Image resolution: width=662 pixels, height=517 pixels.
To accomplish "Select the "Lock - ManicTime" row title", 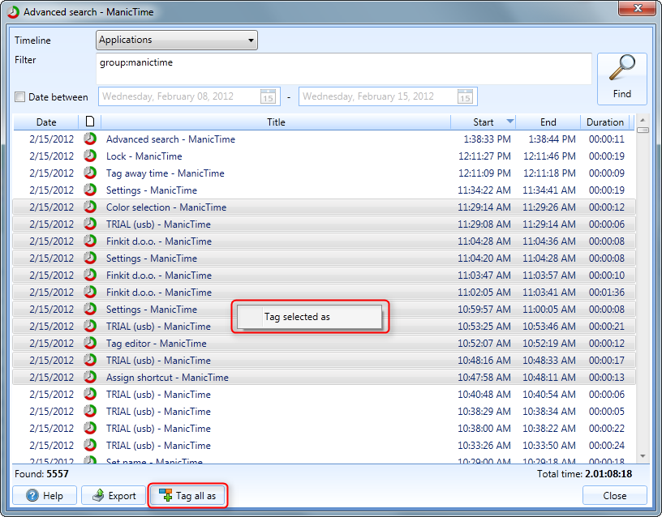I will pos(144,156).
